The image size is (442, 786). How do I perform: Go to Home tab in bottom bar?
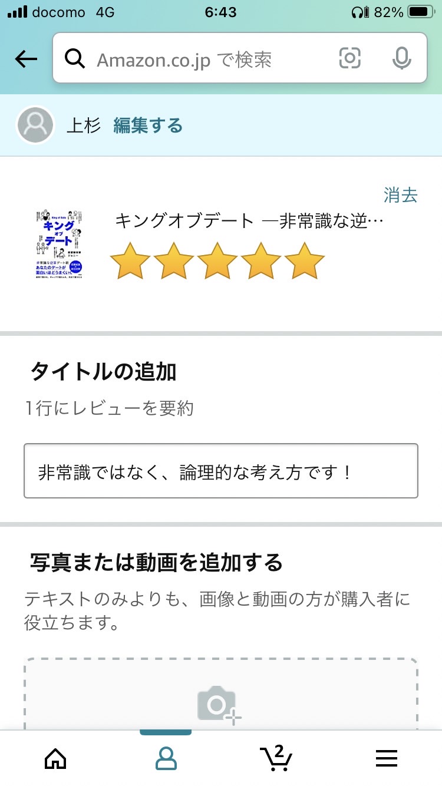[55, 758]
